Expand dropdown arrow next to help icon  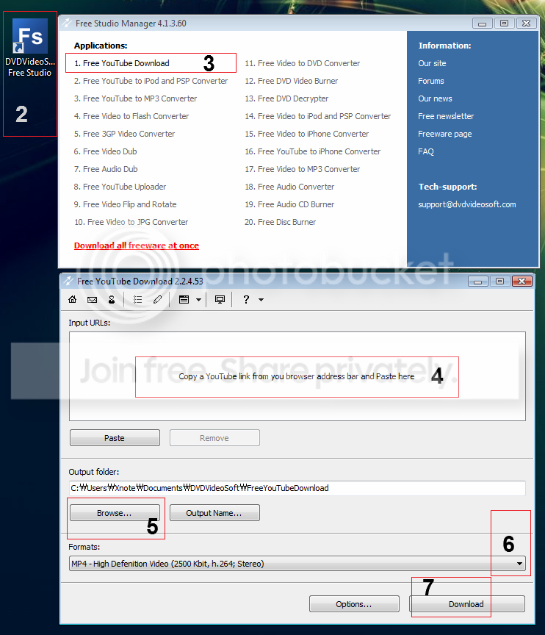[x=261, y=300]
